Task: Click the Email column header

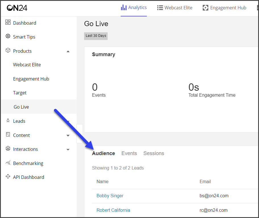Action: tap(205, 181)
